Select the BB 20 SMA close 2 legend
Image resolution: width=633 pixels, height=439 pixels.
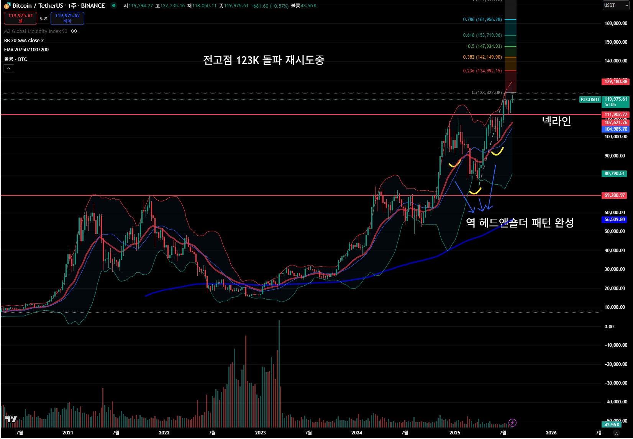[24, 41]
